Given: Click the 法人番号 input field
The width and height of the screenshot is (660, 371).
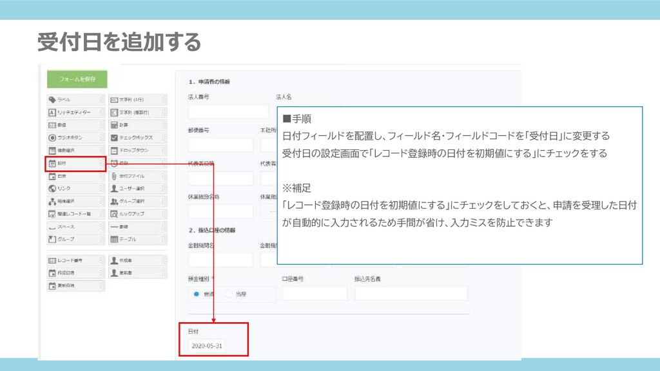Looking at the screenshot, I should [228, 111].
